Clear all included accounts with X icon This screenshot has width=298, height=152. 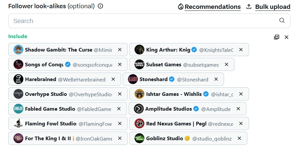(x=286, y=37)
